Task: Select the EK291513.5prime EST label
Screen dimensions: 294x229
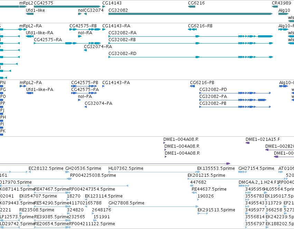Action: (x=216, y=210)
